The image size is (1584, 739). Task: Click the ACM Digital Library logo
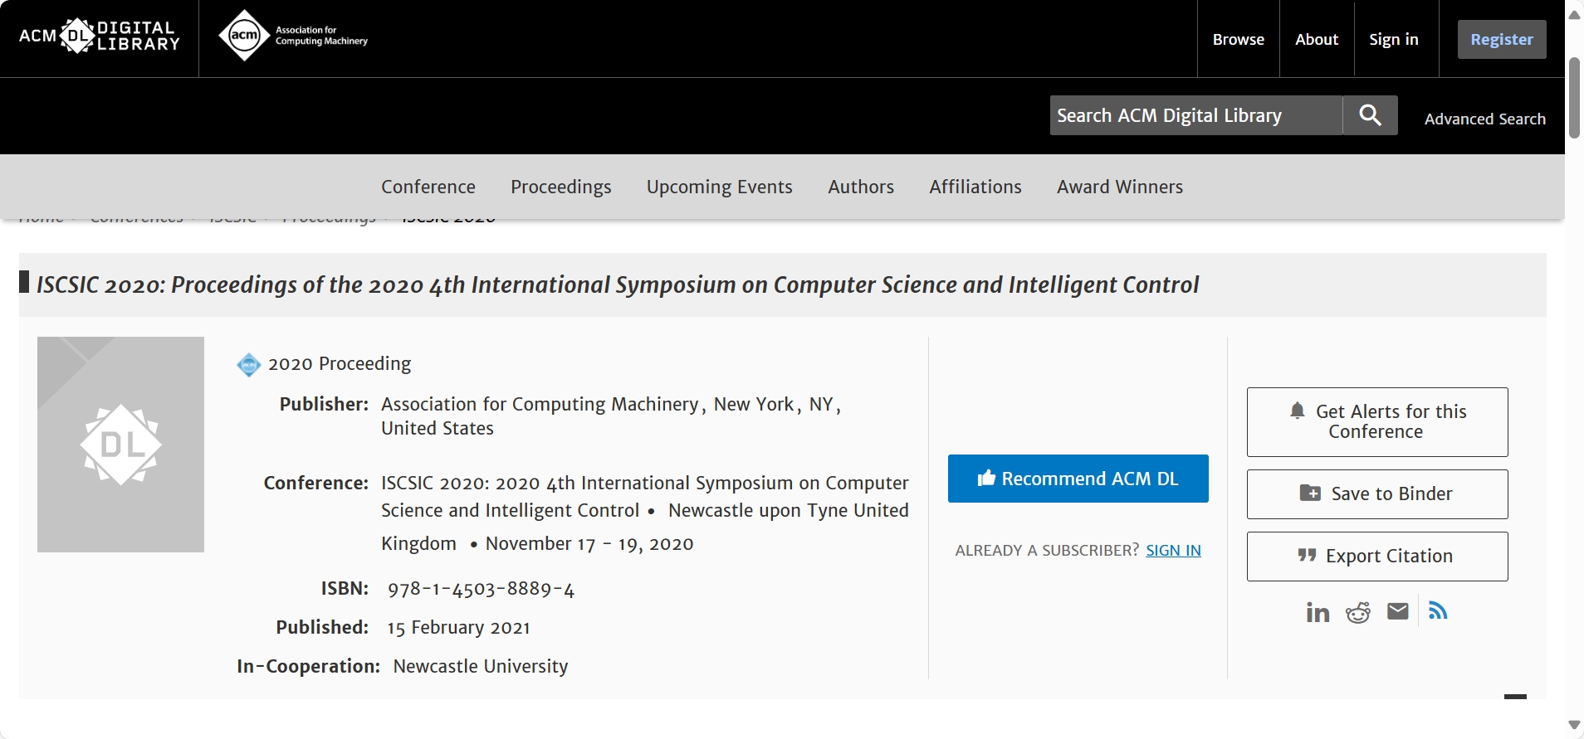(x=99, y=36)
